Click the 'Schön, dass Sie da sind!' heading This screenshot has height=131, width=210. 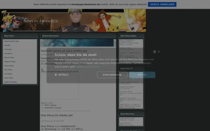tap(76, 55)
